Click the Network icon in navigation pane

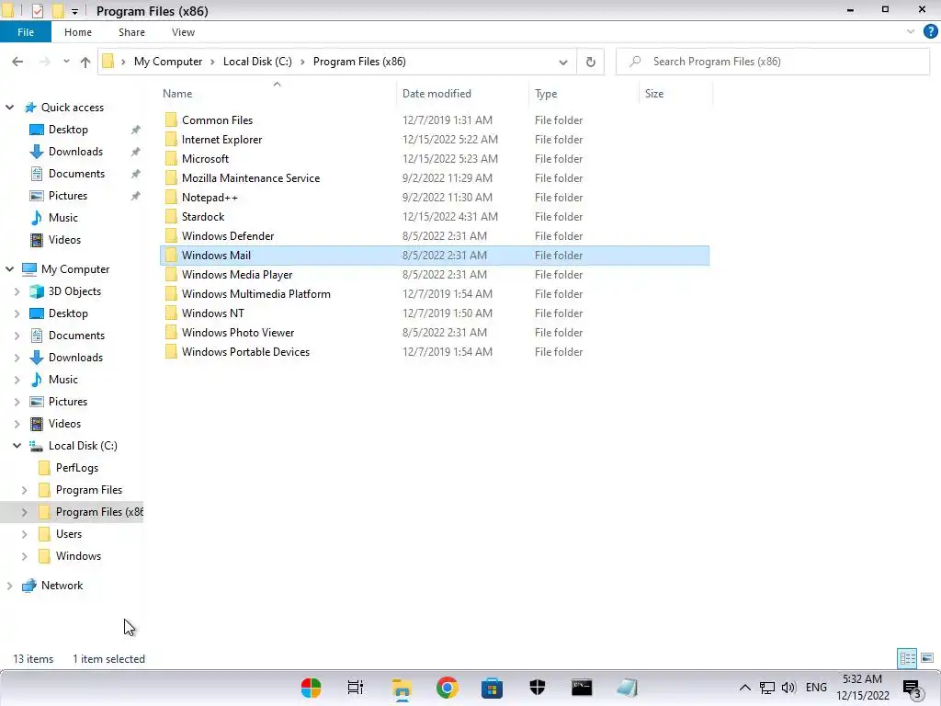(x=28, y=586)
